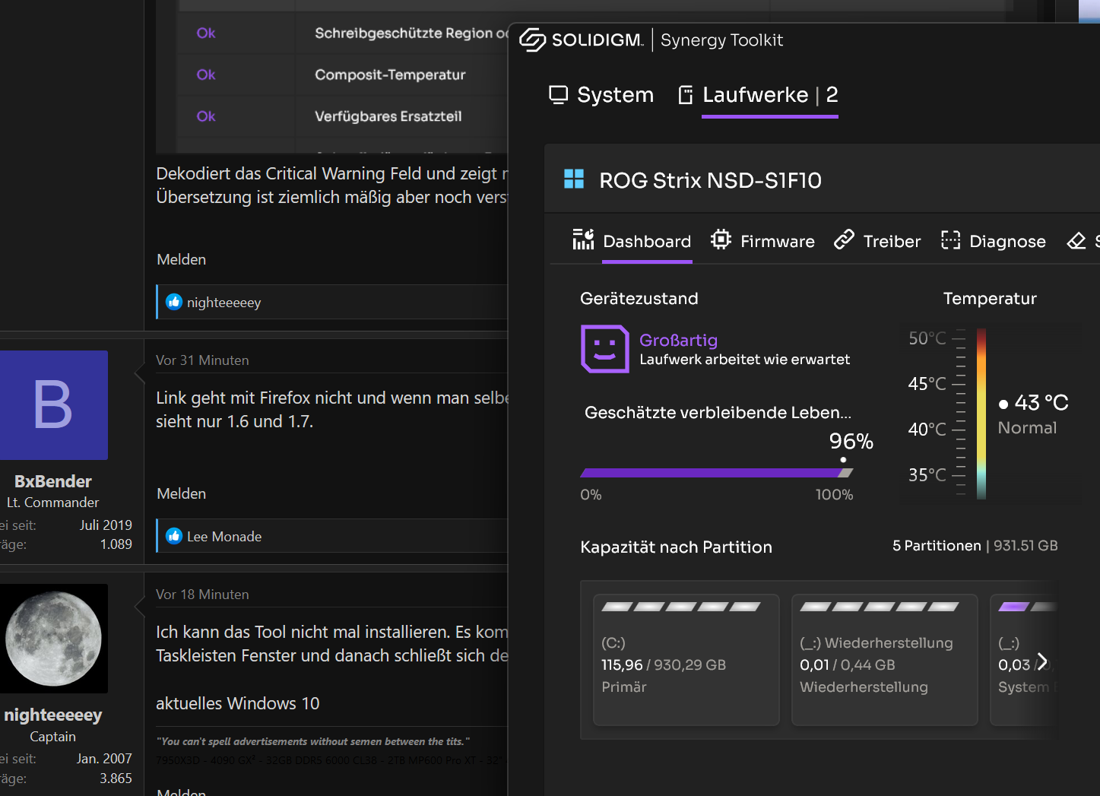Open the Dashboard tab
This screenshot has height=796, width=1100.
[646, 242]
